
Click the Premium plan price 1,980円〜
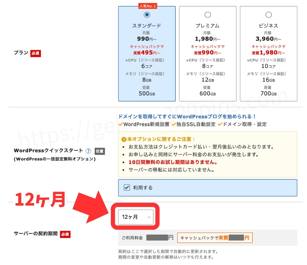[x=208, y=39]
